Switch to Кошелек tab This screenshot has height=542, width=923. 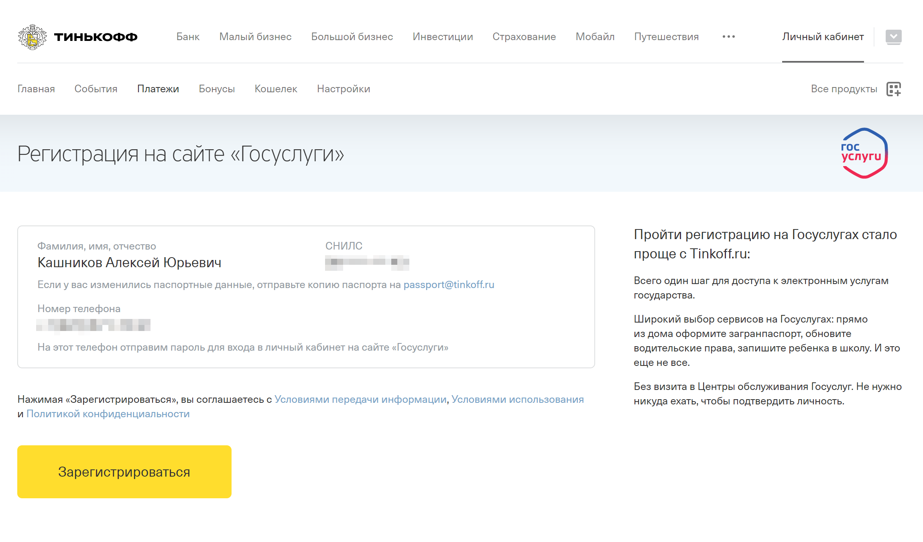(276, 89)
